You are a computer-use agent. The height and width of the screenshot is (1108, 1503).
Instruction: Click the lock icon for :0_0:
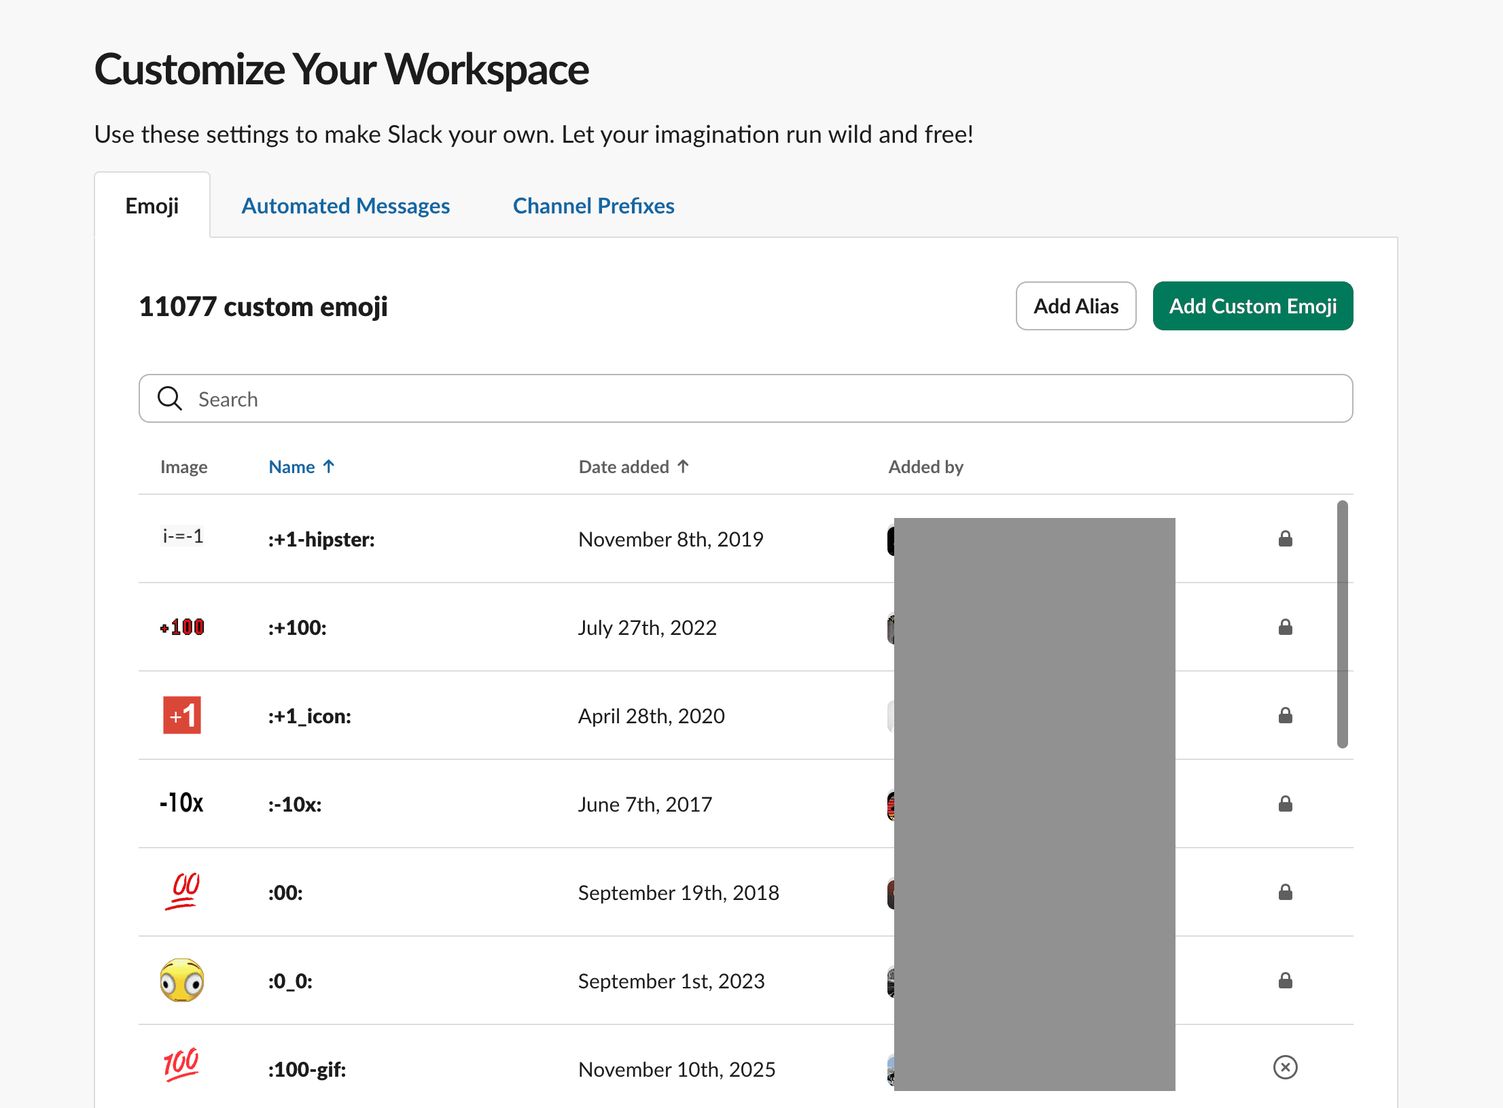coord(1285,980)
